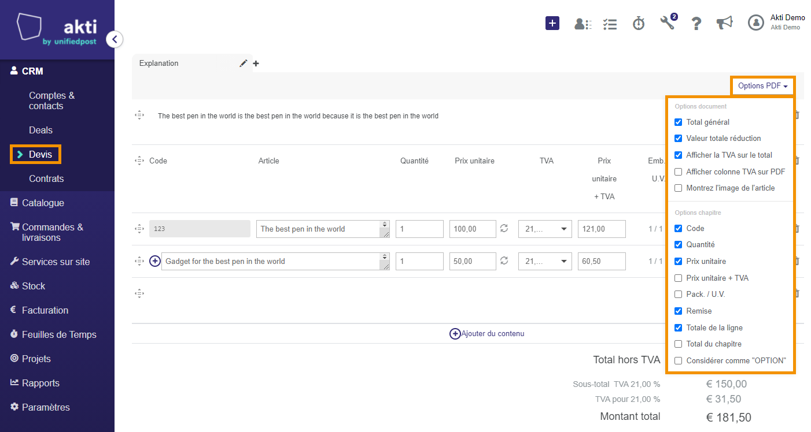Click the plus quick-add icon in top bar

click(x=552, y=23)
